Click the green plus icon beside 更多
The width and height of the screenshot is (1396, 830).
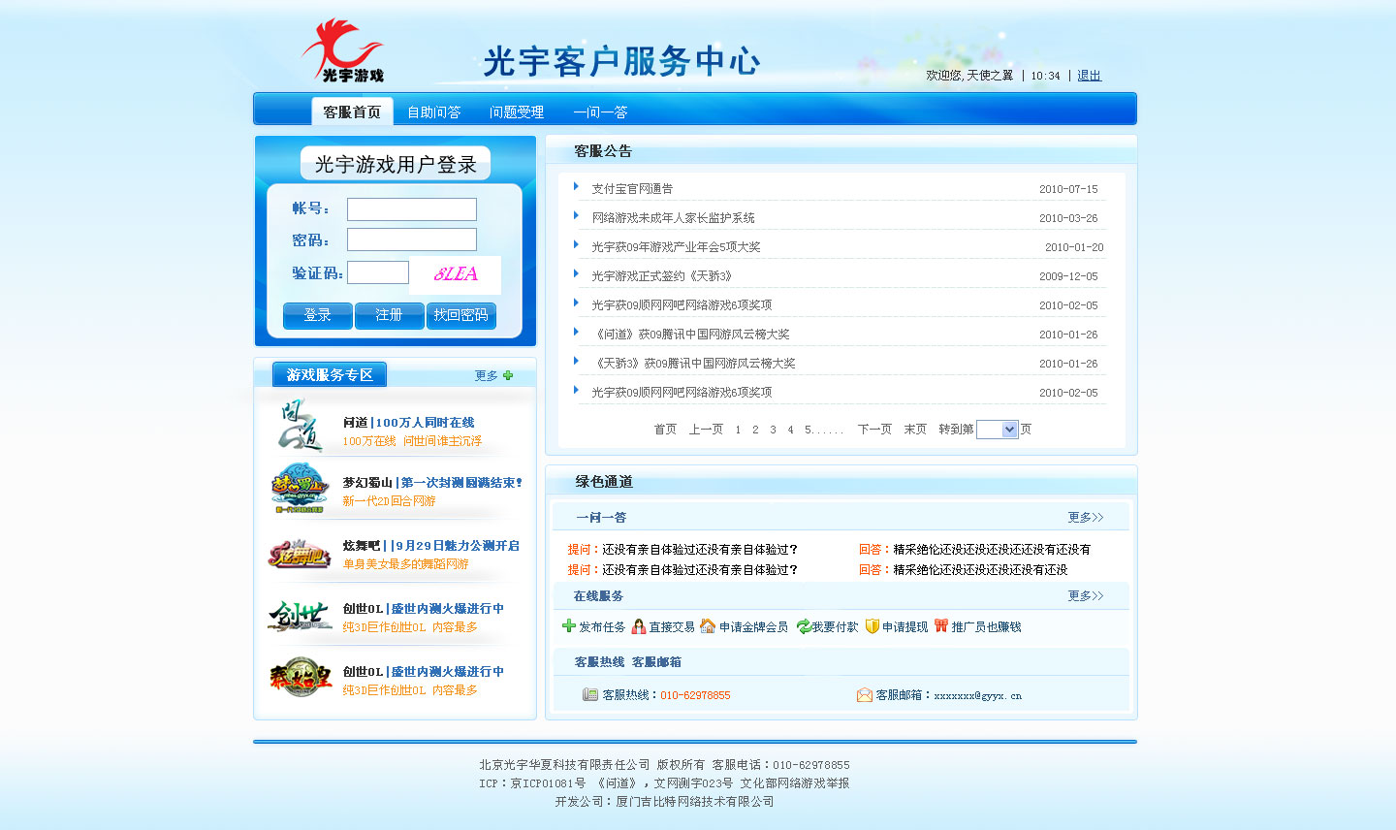[x=508, y=375]
